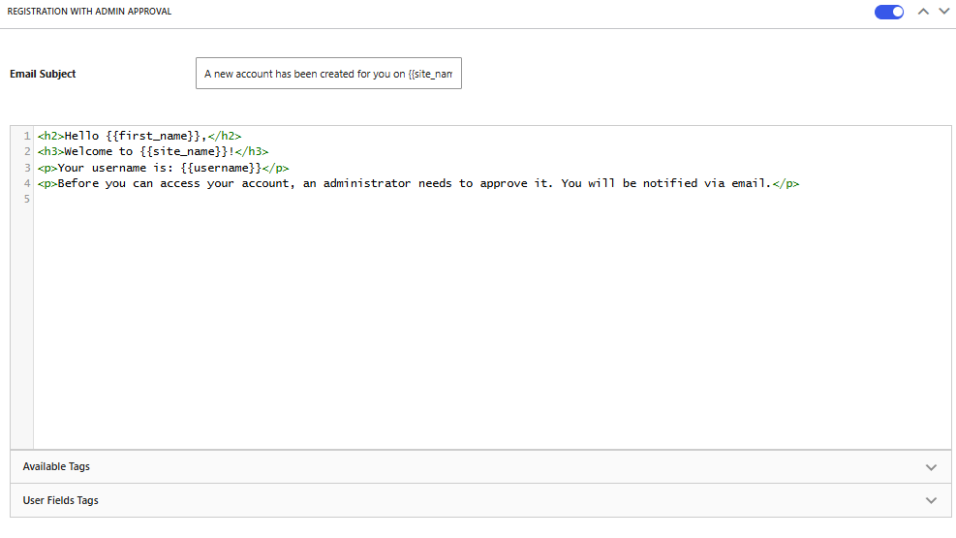Place cursor in line 1 Hello first_name code
Screen dimensions: 956x538
coord(139,136)
